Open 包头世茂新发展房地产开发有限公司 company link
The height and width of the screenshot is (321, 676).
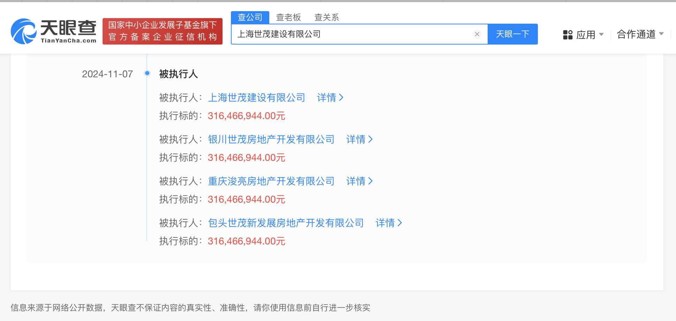(x=286, y=223)
